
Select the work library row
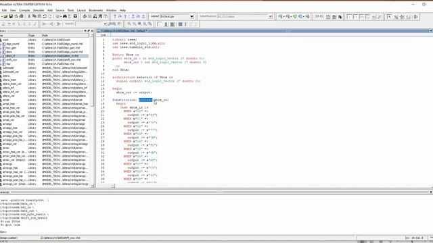click(x=44, y=40)
